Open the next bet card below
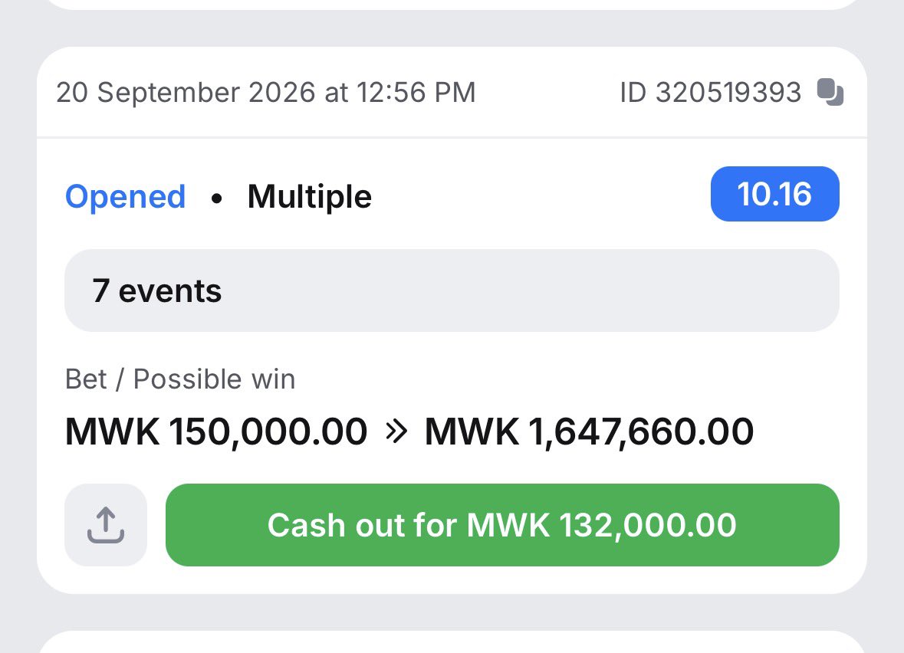Image resolution: width=904 pixels, height=653 pixels. (452, 642)
